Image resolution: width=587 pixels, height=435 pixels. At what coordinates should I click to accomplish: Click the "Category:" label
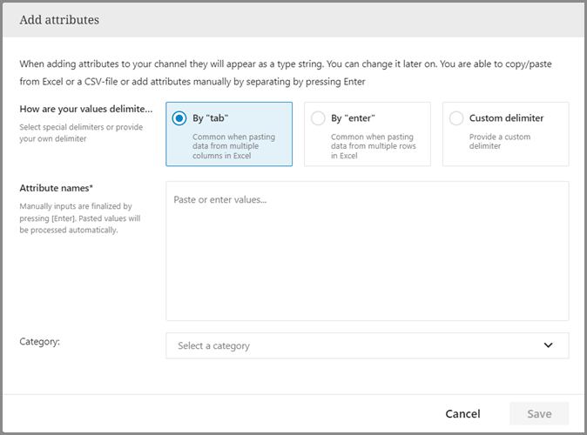pos(39,342)
